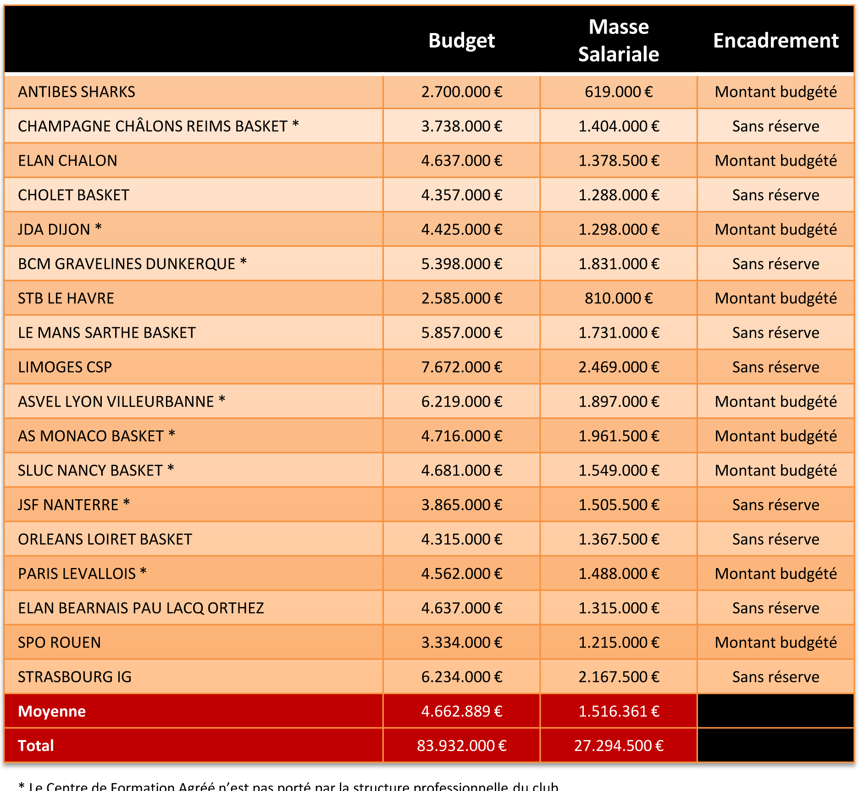Image resolution: width=864 pixels, height=791 pixels.
Task: Select STRASBOURG IG's Sans réserve cell
Action: coord(775,677)
